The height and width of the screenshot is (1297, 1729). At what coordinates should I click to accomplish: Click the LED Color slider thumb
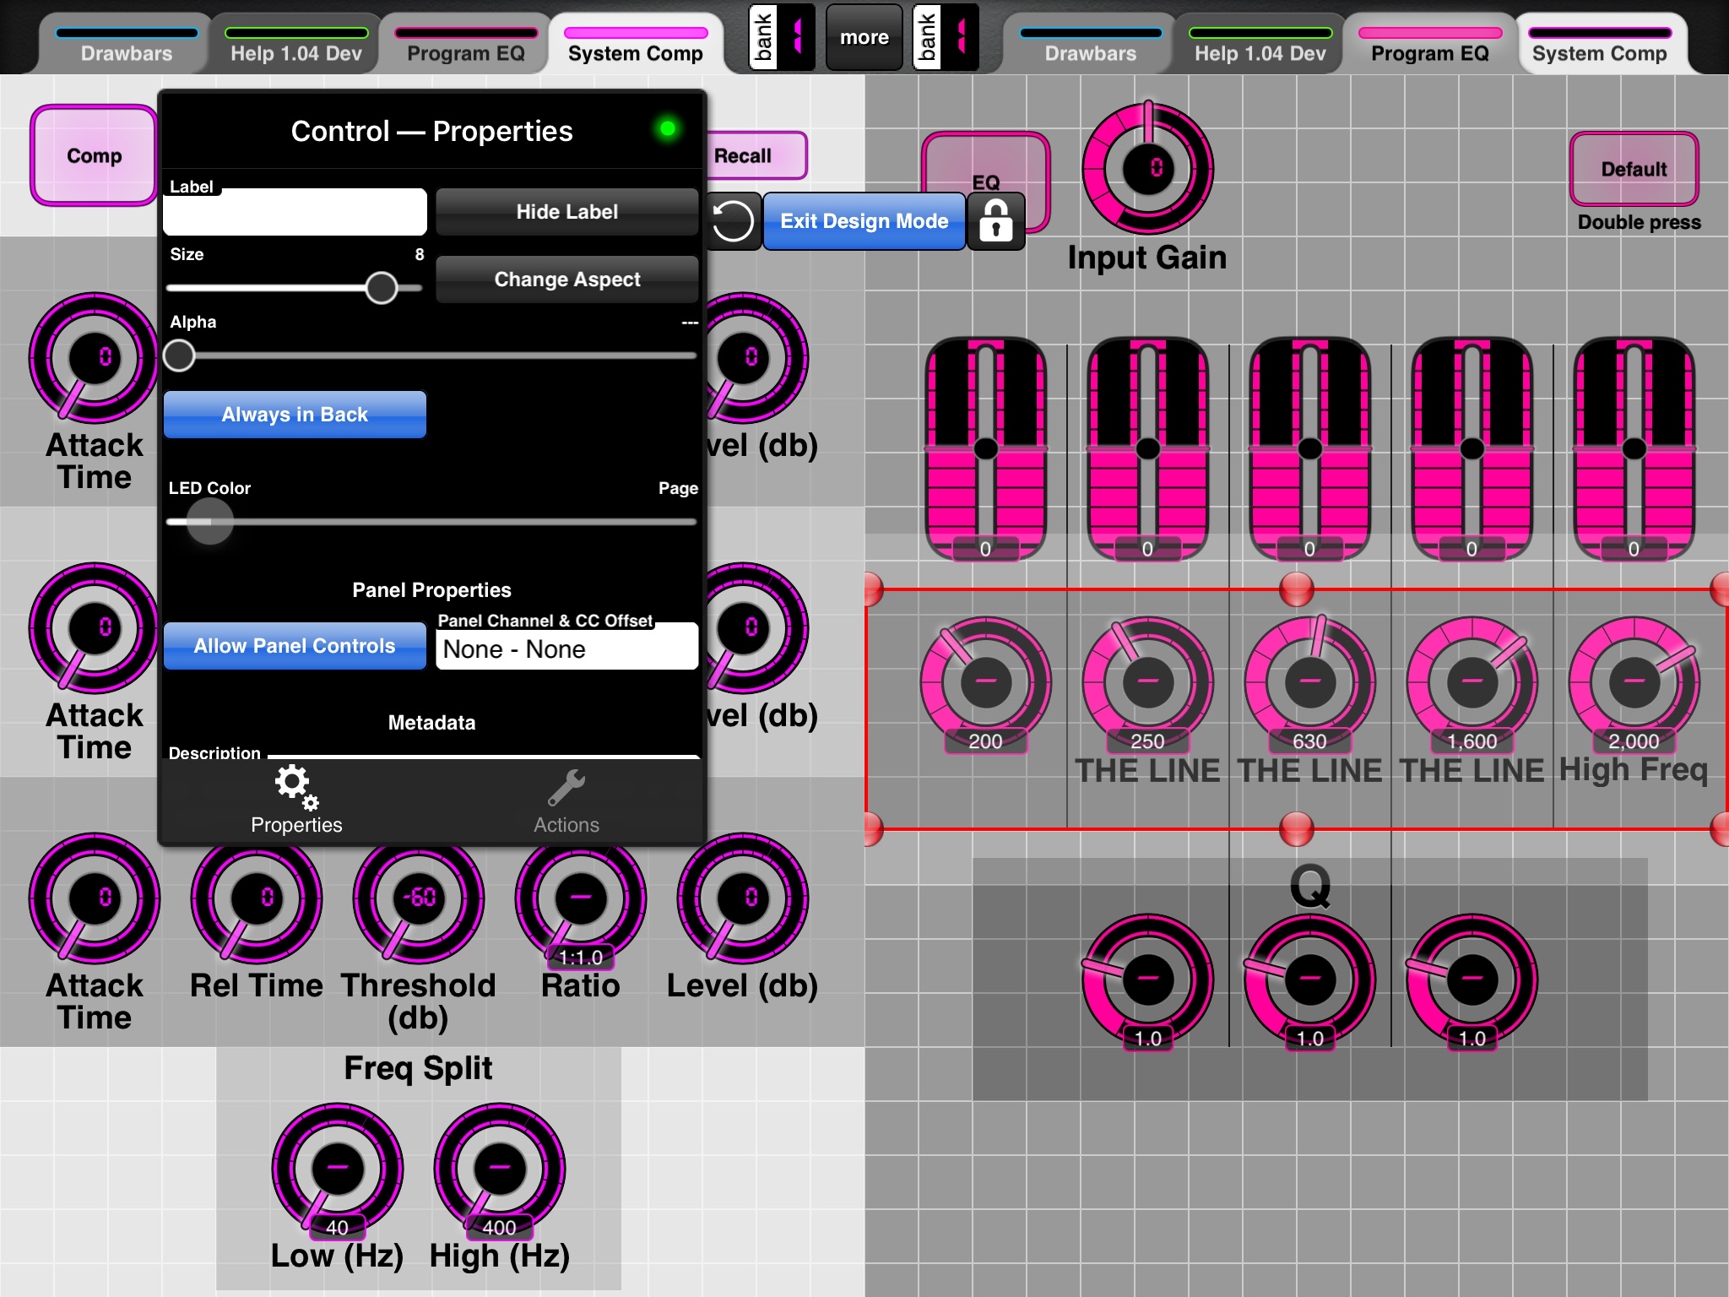pyautogui.click(x=209, y=521)
